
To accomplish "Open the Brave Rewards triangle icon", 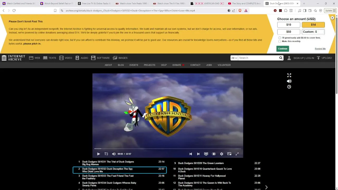I will pyautogui.click(x=246, y=11).
